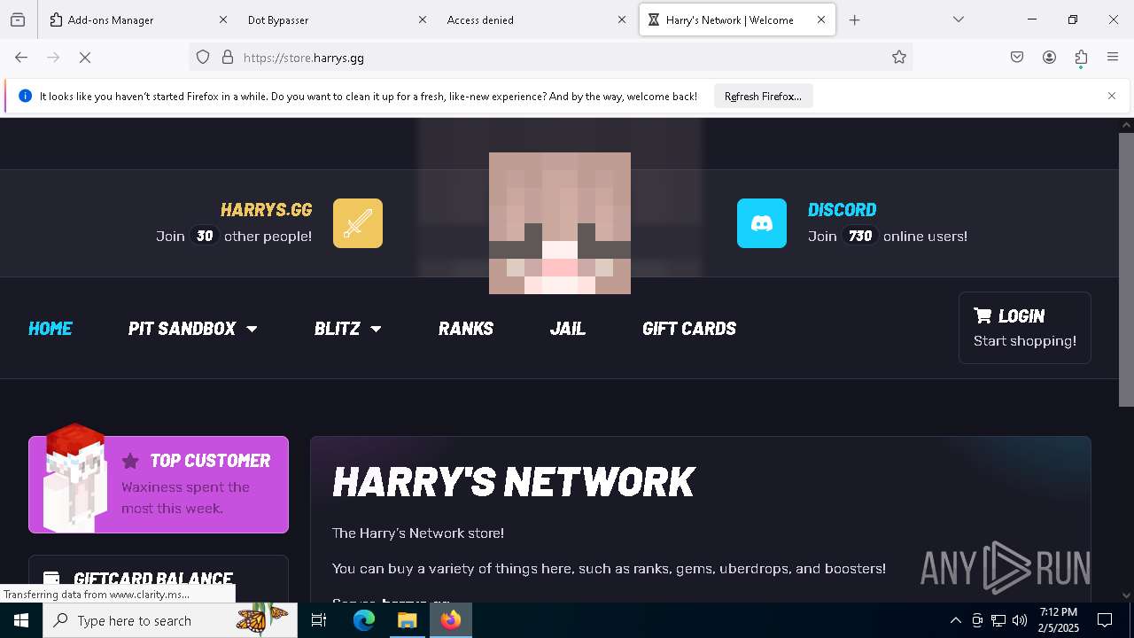This screenshot has width=1134, height=638.
Task: Close the Harry's Network tab
Action: point(821,19)
